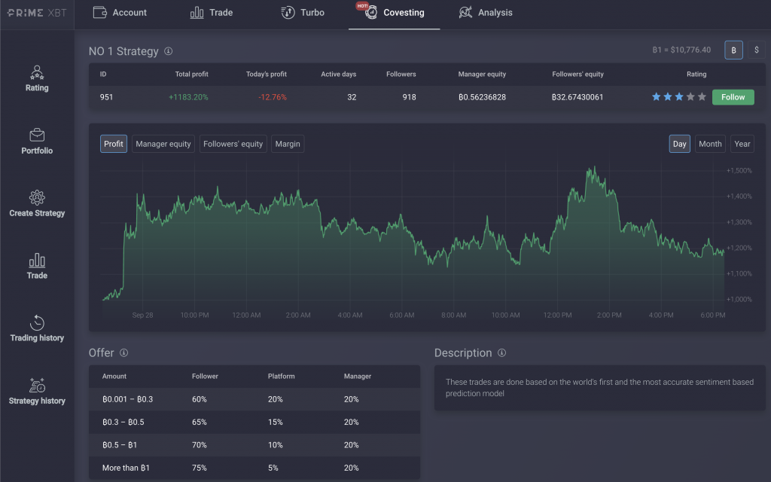Switch the chart to Month view
The height and width of the screenshot is (482, 771).
pyautogui.click(x=710, y=143)
